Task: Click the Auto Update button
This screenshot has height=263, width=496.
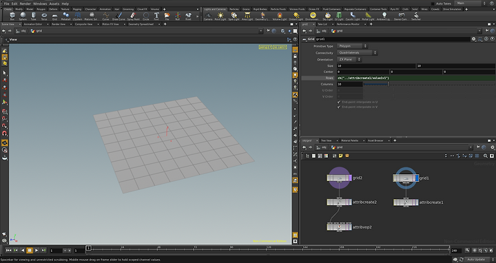Action: (476, 260)
